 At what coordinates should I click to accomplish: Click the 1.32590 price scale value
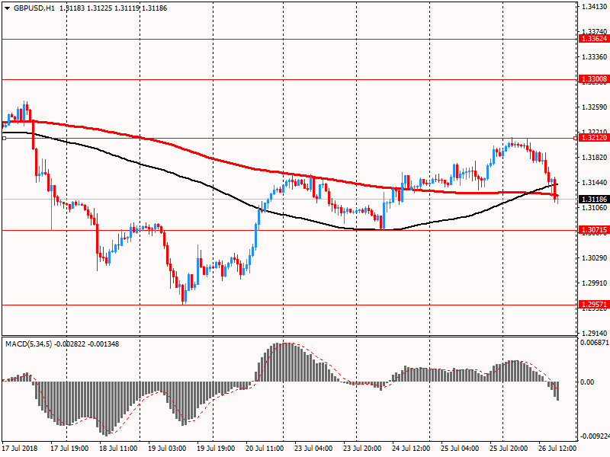click(x=595, y=107)
